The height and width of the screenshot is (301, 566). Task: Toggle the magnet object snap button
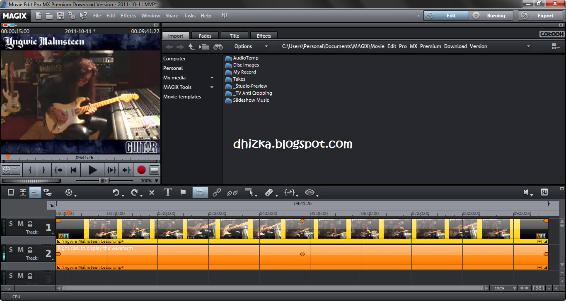(201, 193)
